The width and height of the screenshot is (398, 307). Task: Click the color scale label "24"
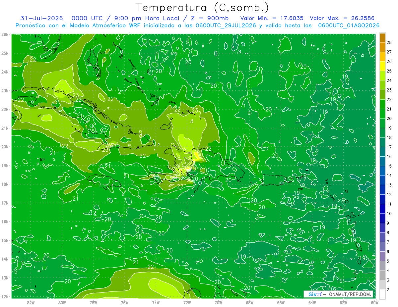389,80
